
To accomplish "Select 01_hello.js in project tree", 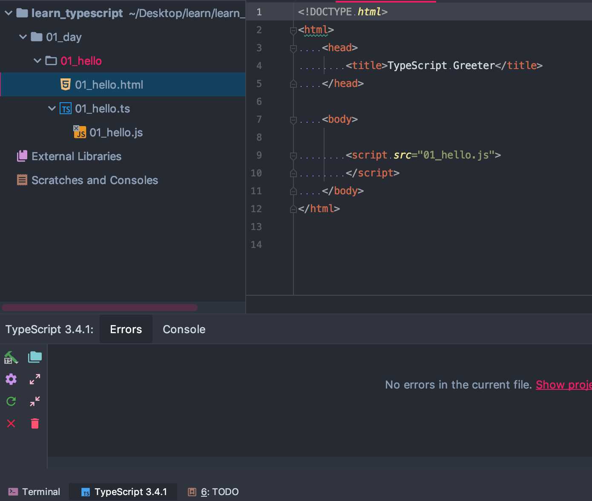I will 116,132.
